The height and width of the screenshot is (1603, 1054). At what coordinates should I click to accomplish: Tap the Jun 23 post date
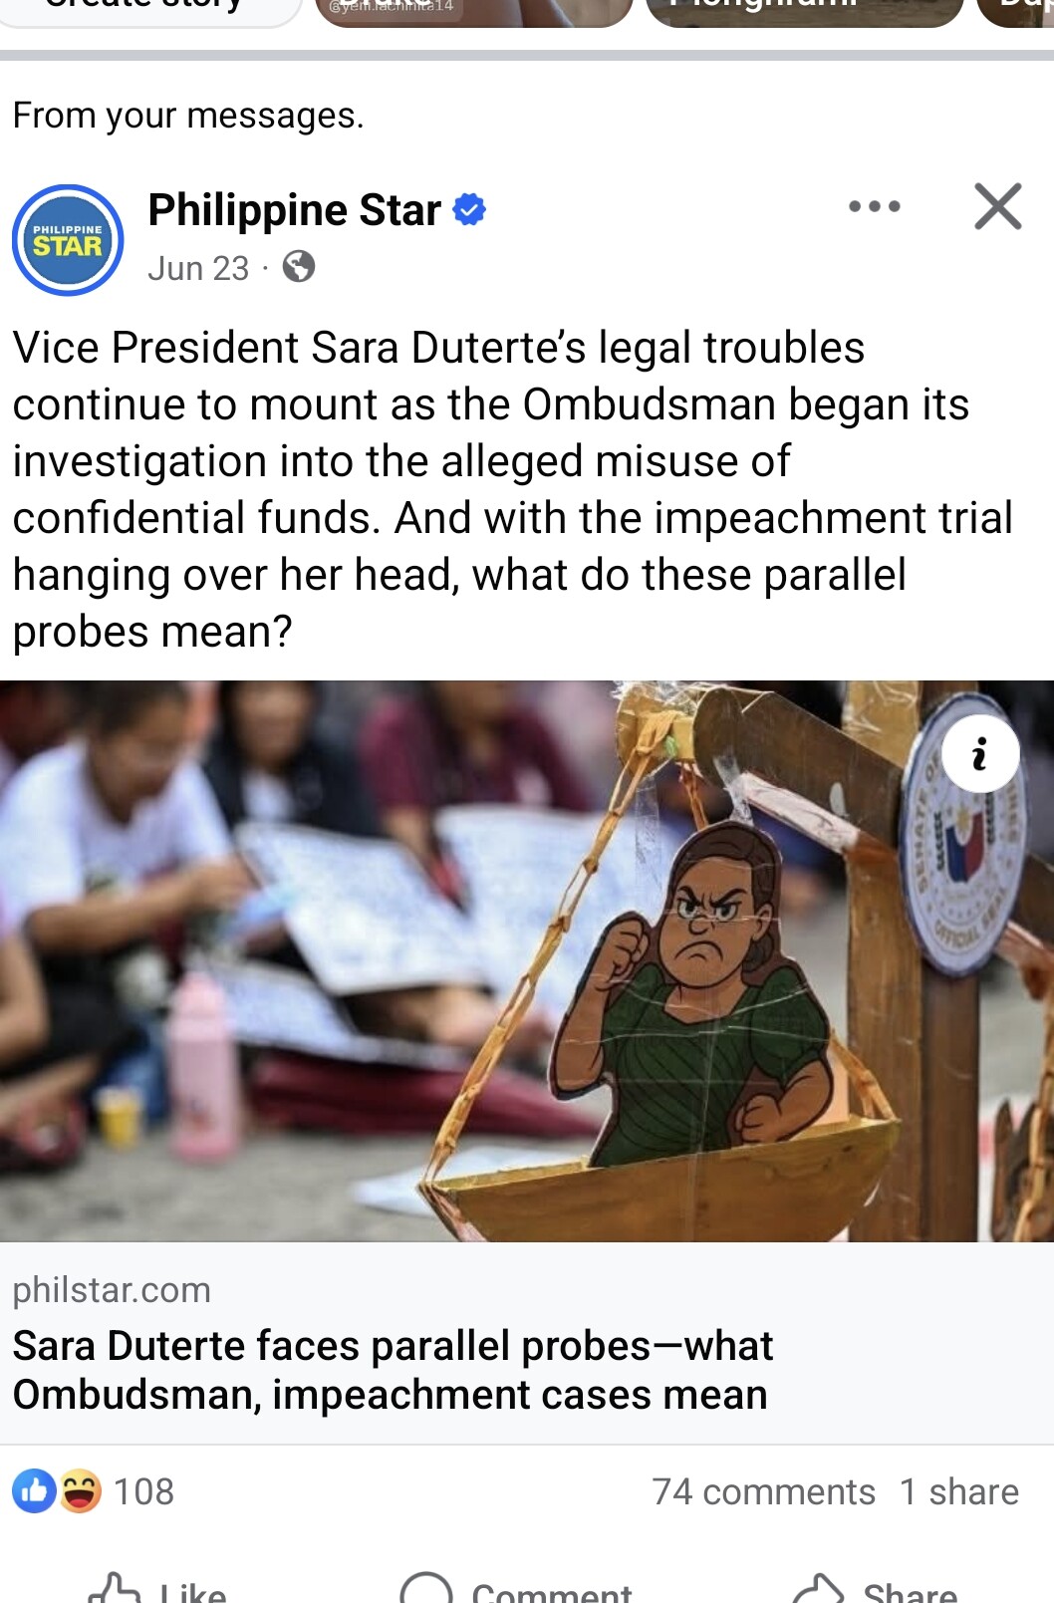click(x=198, y=268)
